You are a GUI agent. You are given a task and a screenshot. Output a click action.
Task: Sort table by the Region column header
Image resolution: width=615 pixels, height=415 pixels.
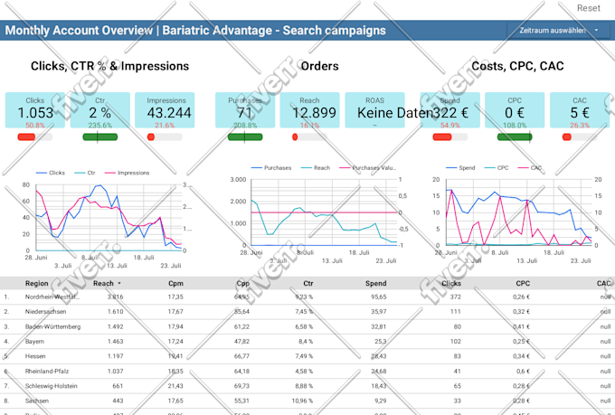(37, 283)
